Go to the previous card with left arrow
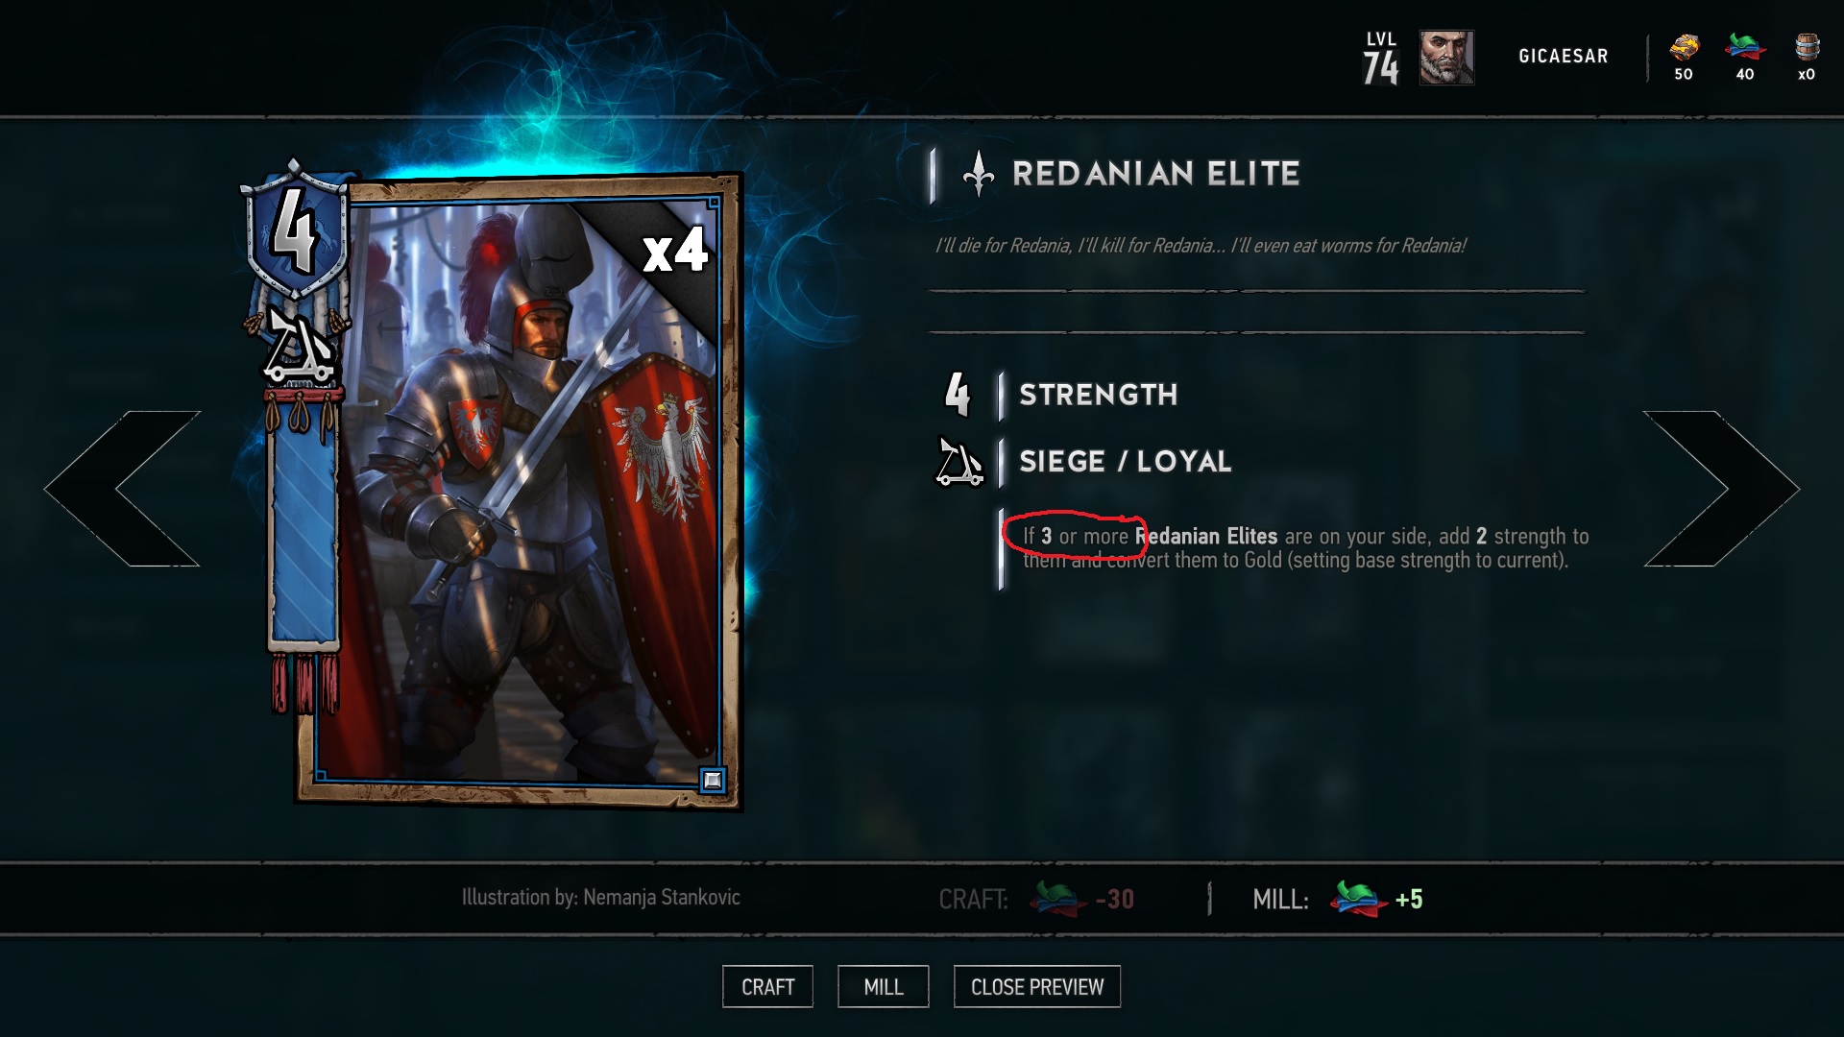The image size is (1844, 1037). tap(122, 489)
